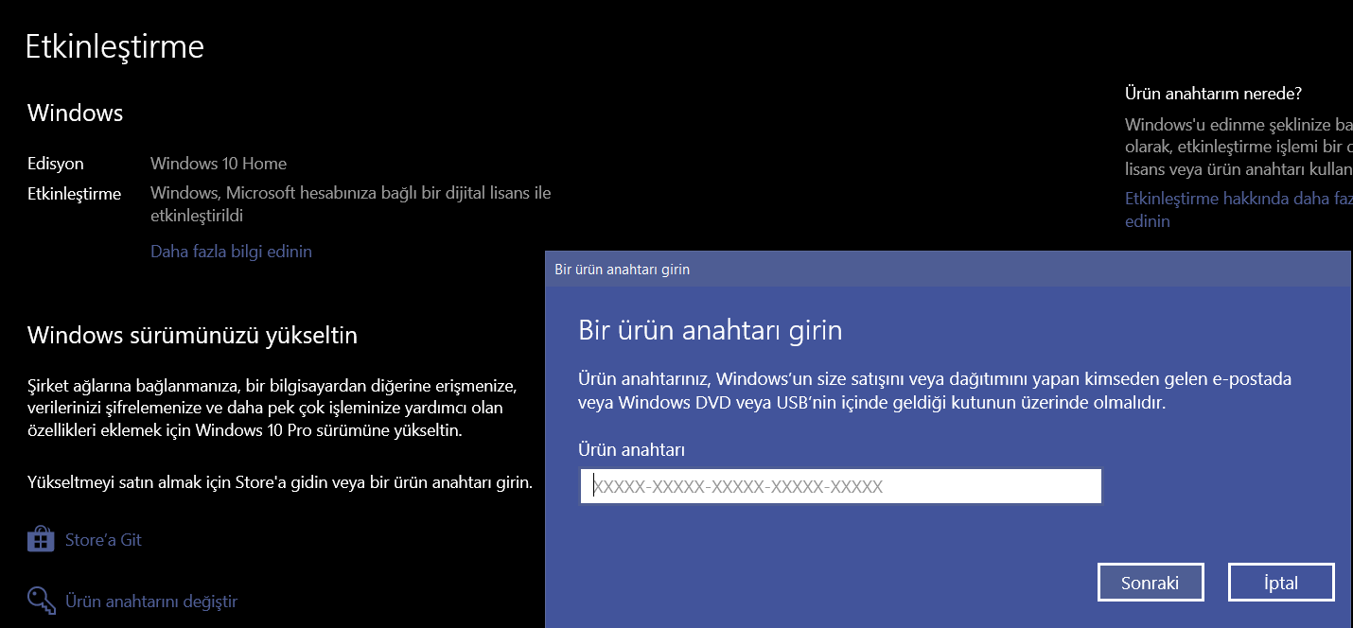Open "Daha fazla bilgi edinin" link
The width and height of the screenshot is (1353, 628).
point(231,252)
